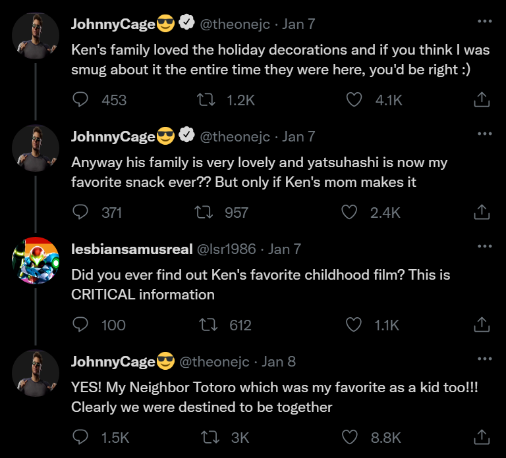Image resolution: width=506 pixels, height=458 pixels.
Task: Like lesbiansamusreal's childhood film question
Action: (354, 325)
